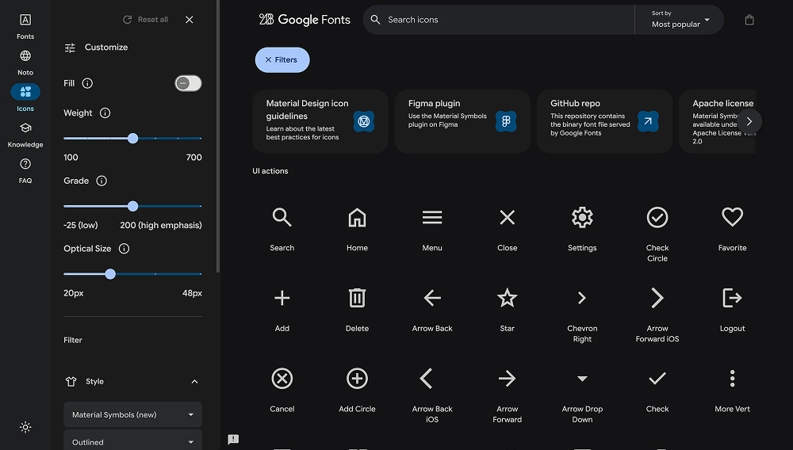This screenshot has width=793, height=450.
Task: Select the Chevron Right icon
Action: [x=582, y=298]
